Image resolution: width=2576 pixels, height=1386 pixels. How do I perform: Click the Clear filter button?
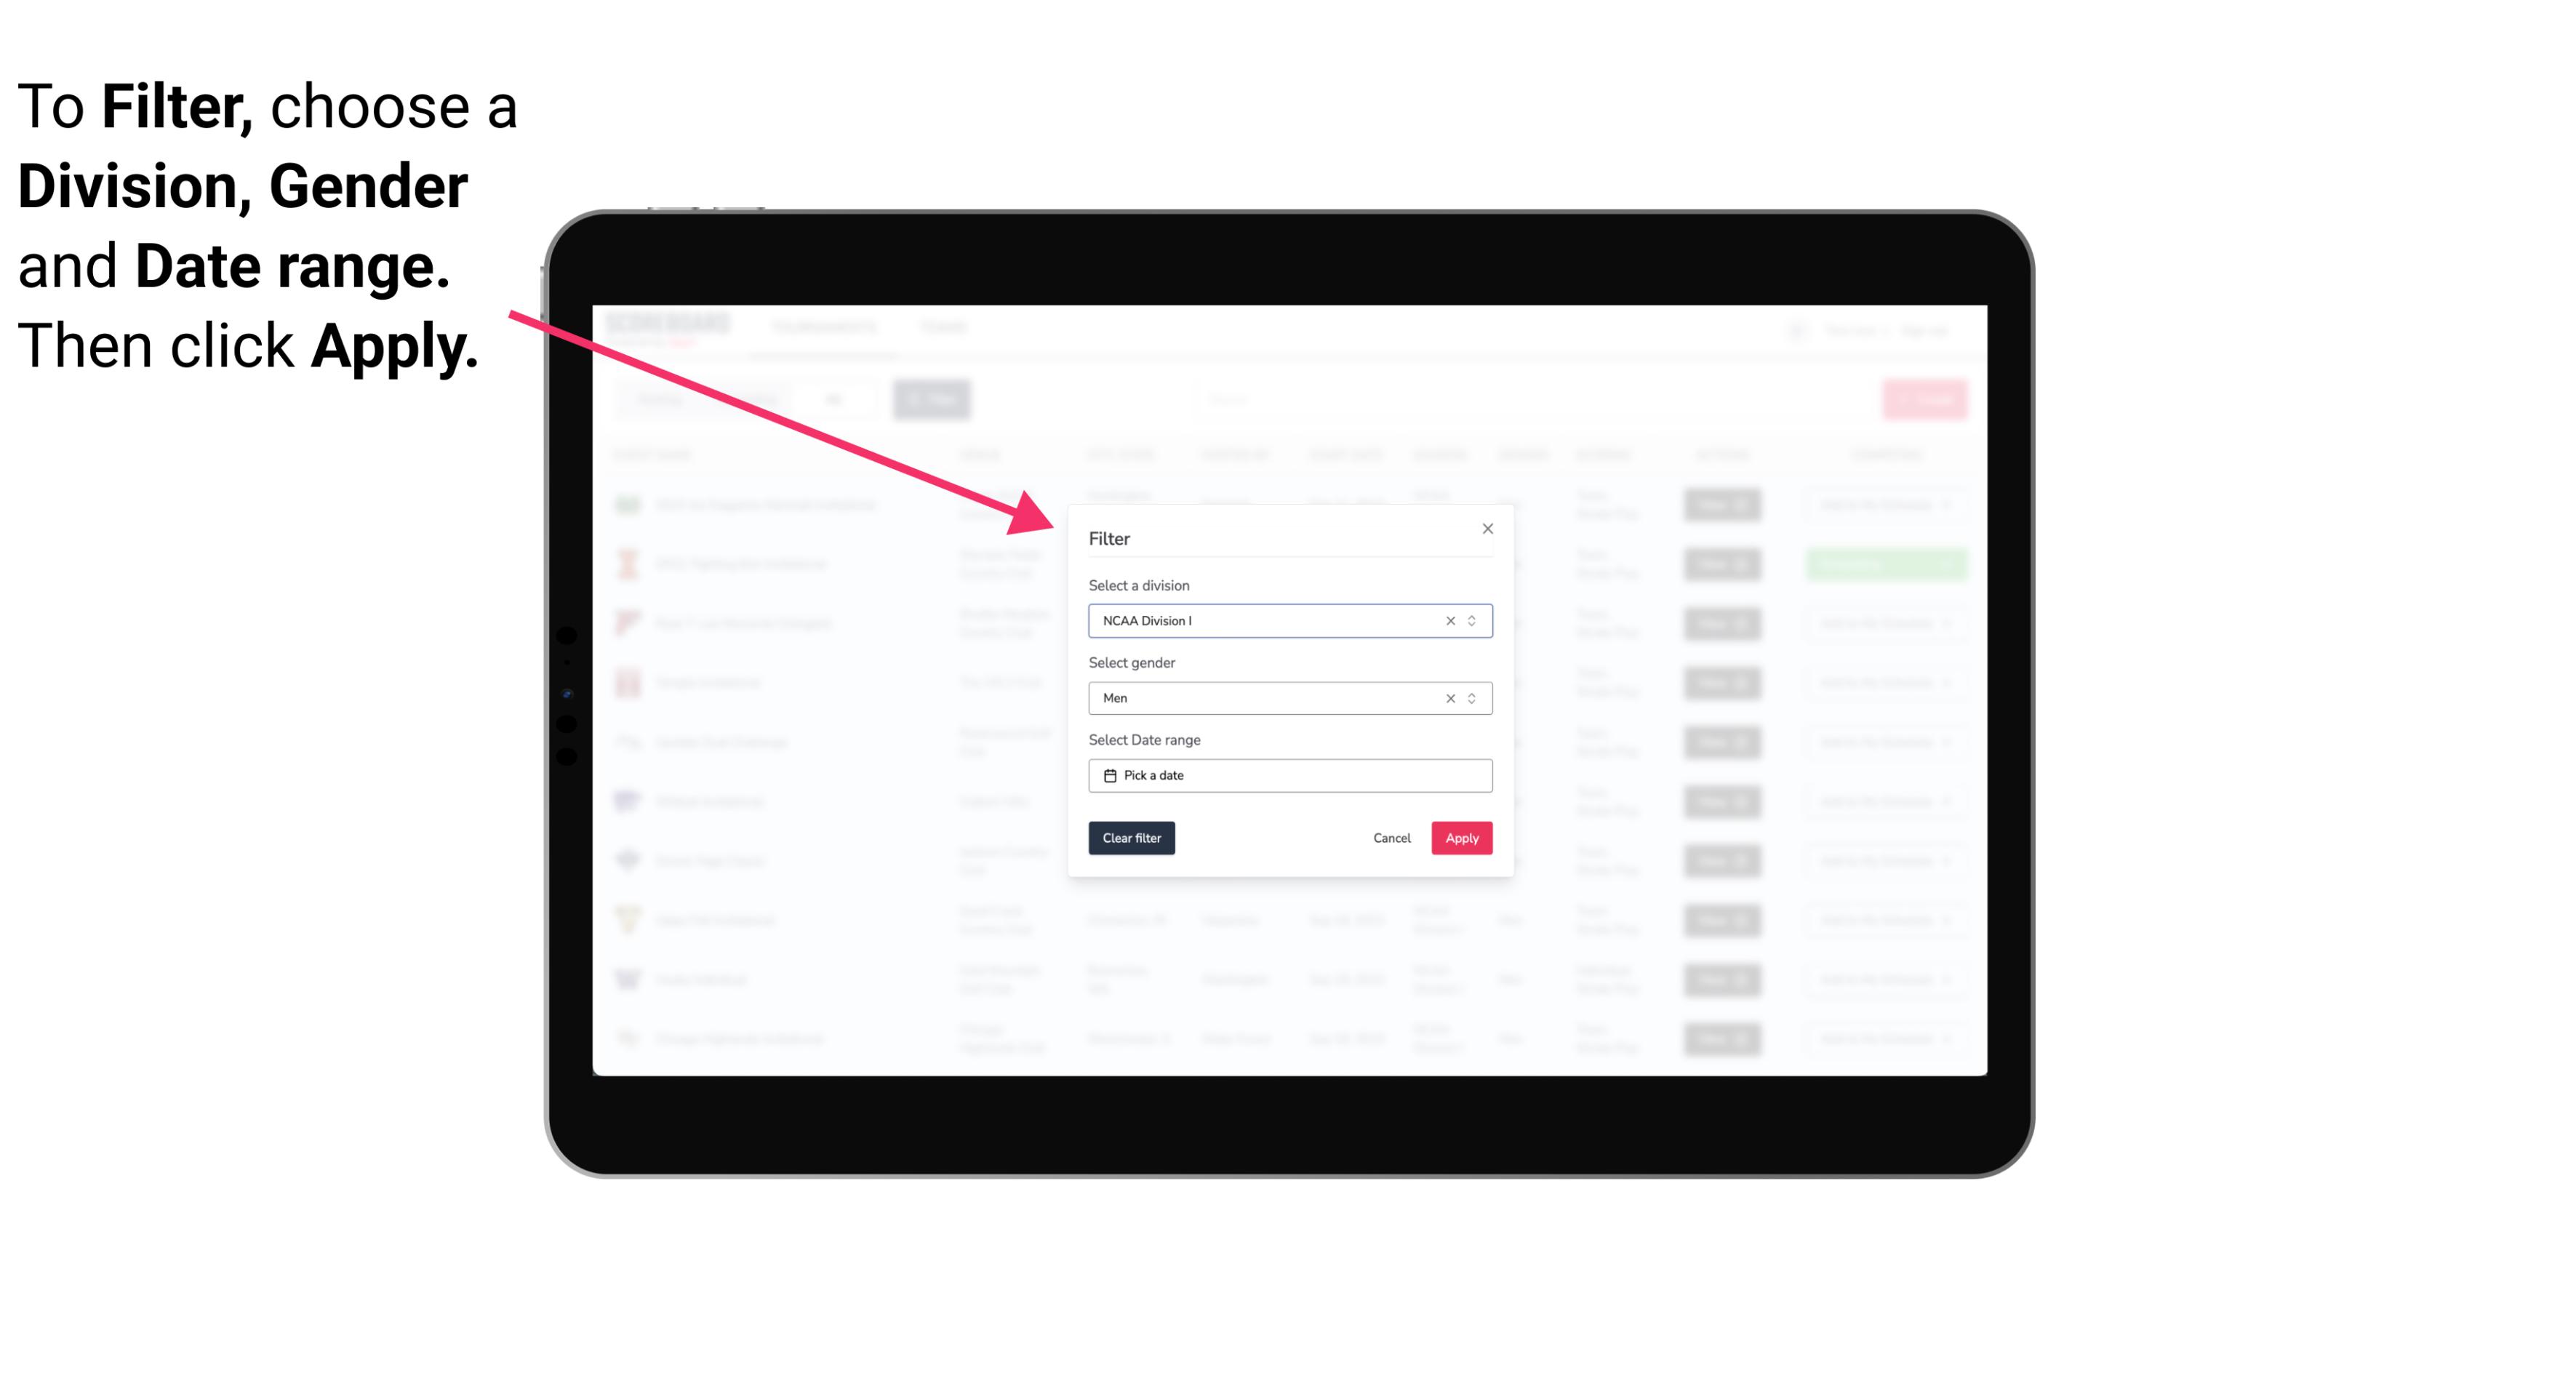[x=1132, y=838]
